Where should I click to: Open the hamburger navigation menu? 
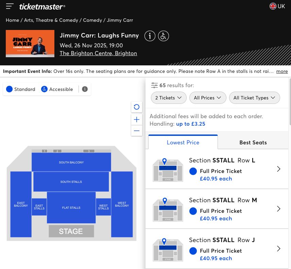click(10, 6)
